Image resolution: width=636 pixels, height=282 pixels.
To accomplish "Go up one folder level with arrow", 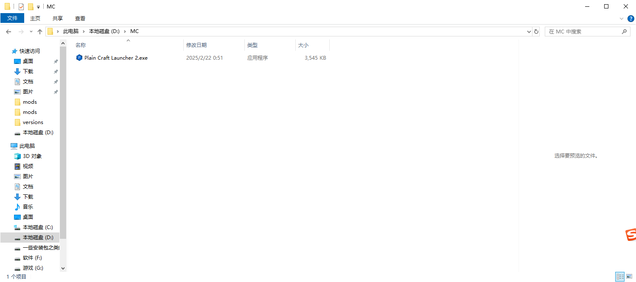I will (x=40, y=32).
